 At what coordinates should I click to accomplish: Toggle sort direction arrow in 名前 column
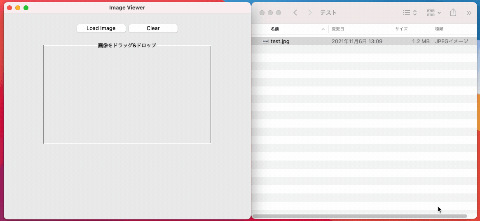click(323, 29)
